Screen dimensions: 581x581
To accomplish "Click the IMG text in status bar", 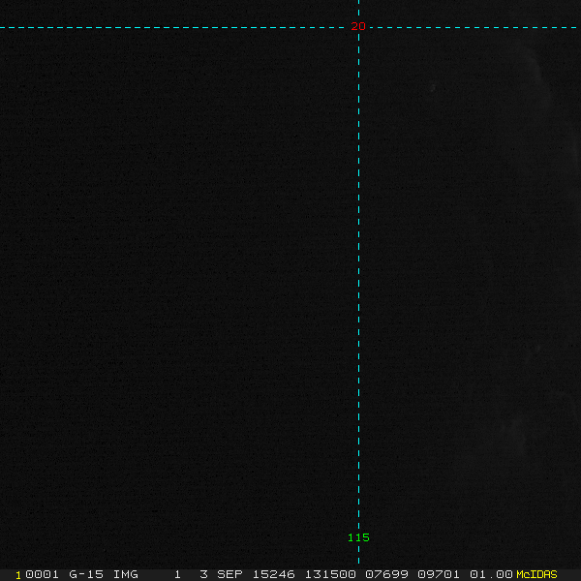I will coord(126,574).
